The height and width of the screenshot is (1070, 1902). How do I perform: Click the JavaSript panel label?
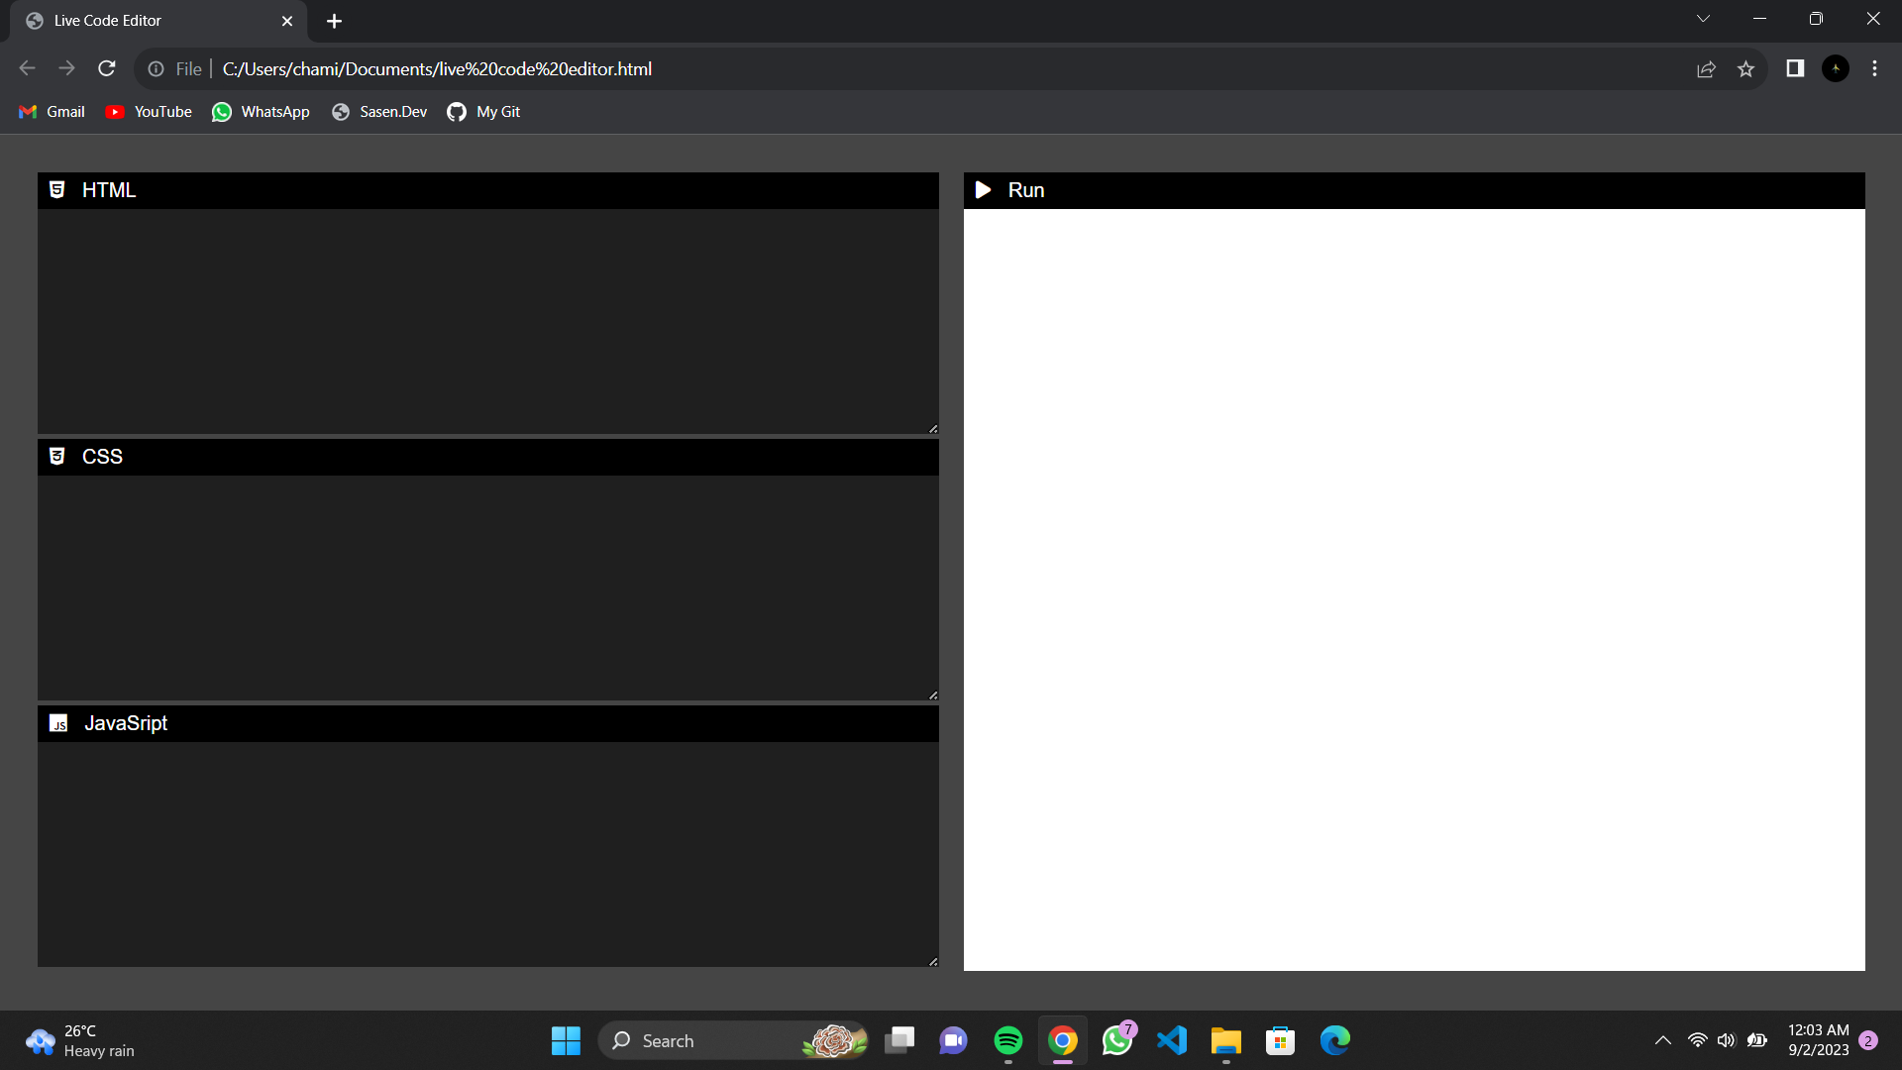(x=126, y=723)
